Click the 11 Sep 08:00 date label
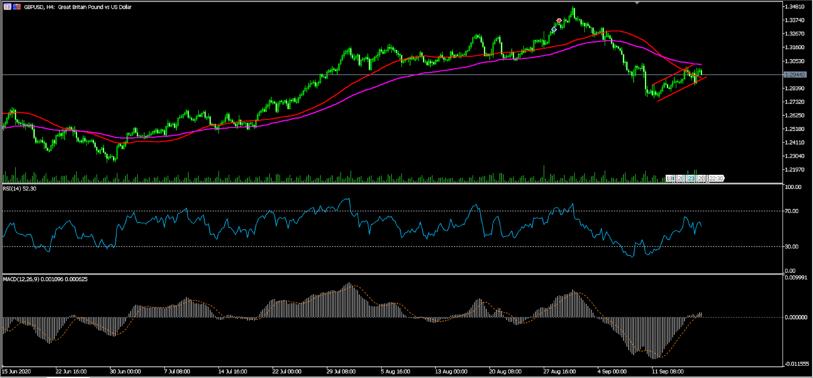Screen dimensions: 813x378 pyautogui.click(x=668, y=371)
